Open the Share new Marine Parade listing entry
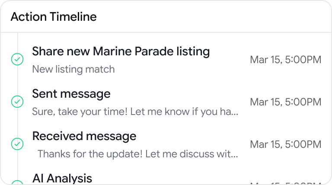This screenshot has height=185, width=332. (121, 51)
